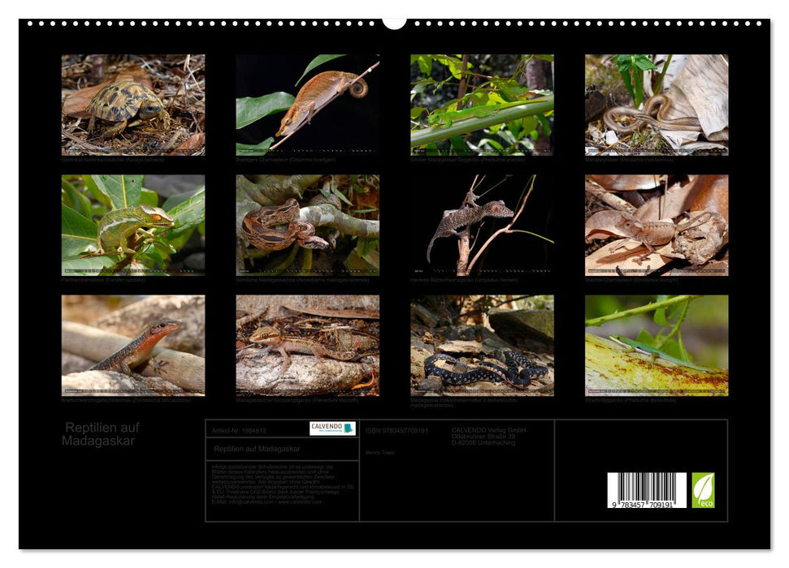789x568 pixels.
Task: Select the green day gecko on bamboo photo
Action: pos(482,105)
